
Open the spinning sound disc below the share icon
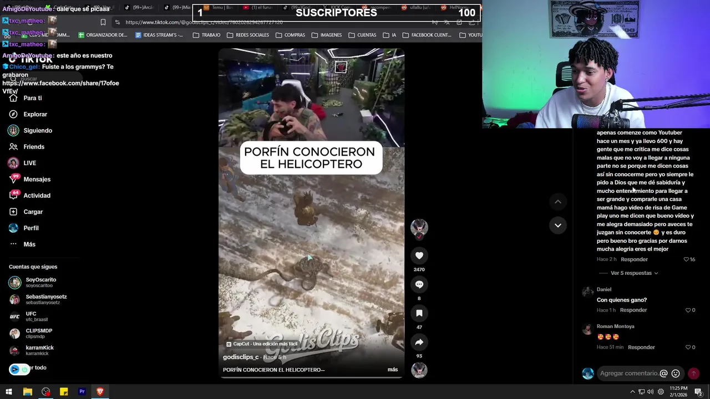pyautogui.click(x=419, y=370)
